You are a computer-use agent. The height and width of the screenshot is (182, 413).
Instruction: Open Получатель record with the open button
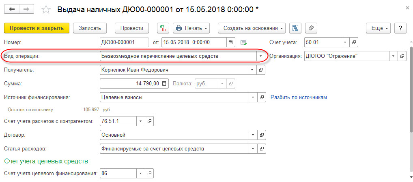coord(261,70)
